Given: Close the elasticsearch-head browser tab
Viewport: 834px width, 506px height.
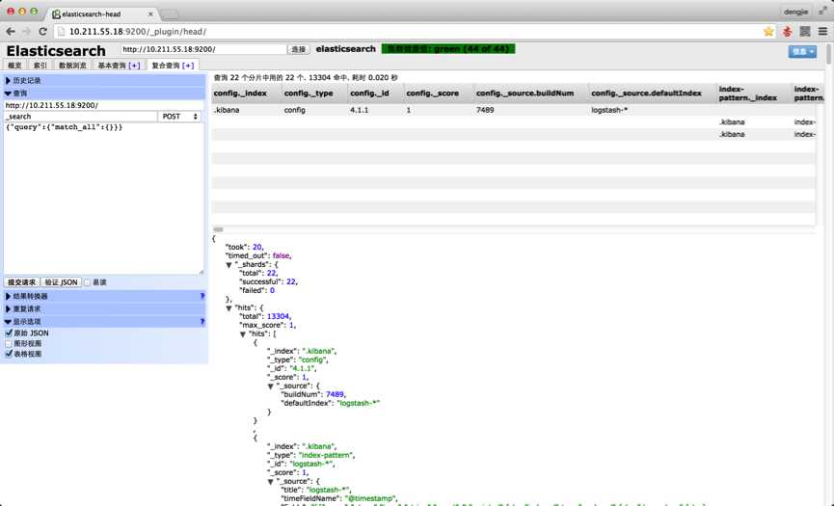Looking at the screenshot, I should 150,14.
